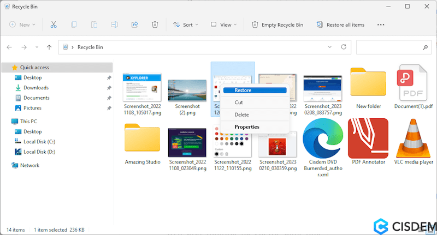Viewport: 437px width, 235px height.
Task: Click '1 item selected 236 KB' status text
Action: [59, 230]
